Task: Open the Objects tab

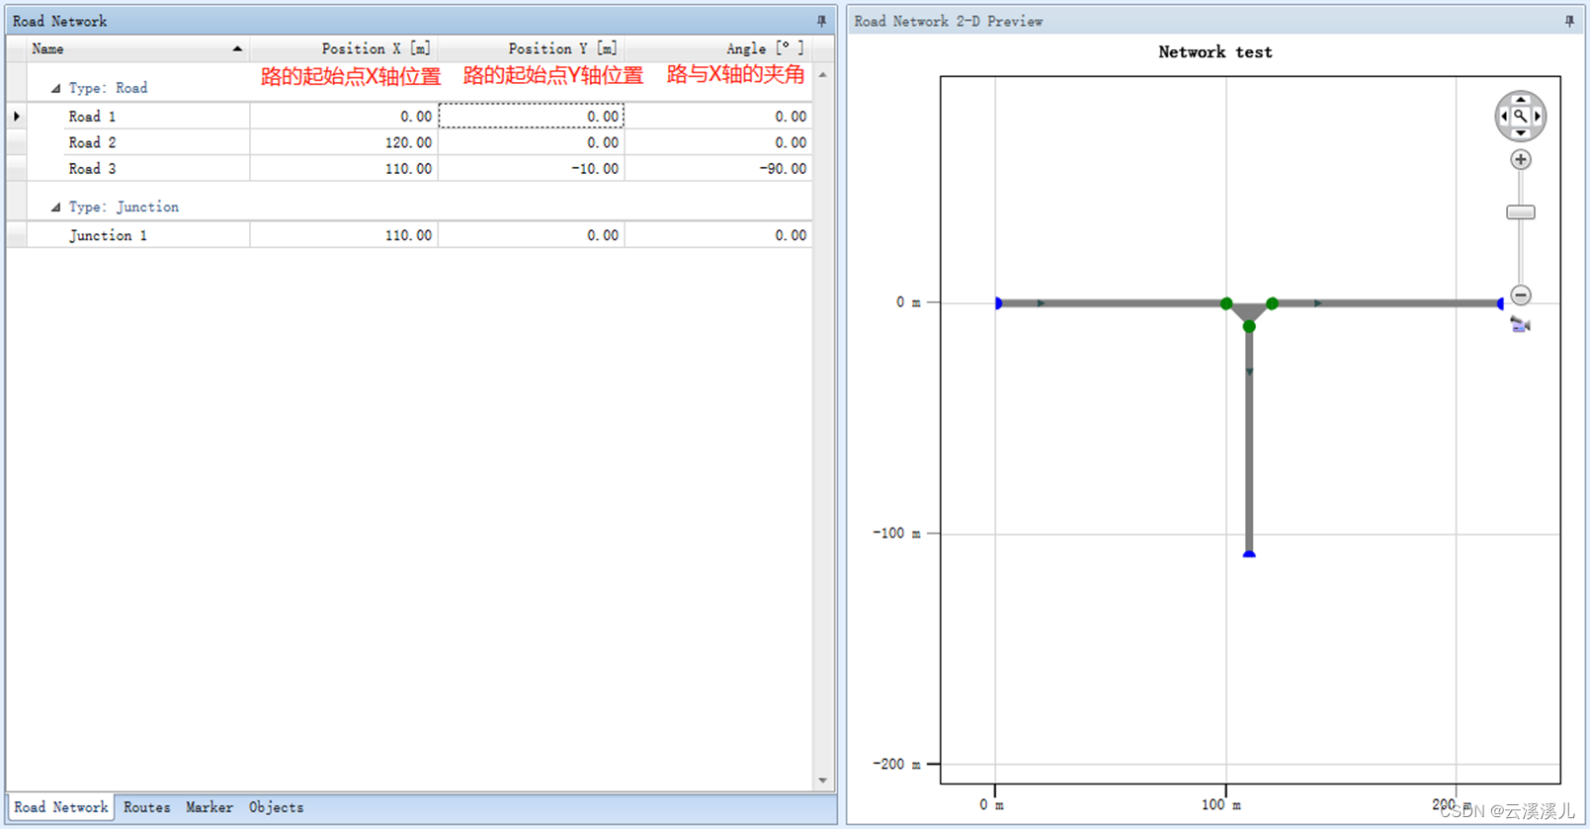Action: click(x=276, y=807)
